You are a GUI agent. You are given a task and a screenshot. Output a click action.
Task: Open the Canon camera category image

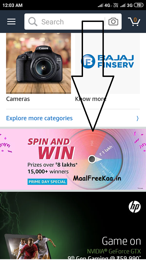coord(39,63)
